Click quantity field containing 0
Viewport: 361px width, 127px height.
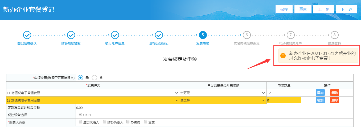pos(284,100)
